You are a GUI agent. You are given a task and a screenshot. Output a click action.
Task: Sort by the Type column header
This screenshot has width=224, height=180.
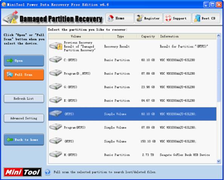120,36
